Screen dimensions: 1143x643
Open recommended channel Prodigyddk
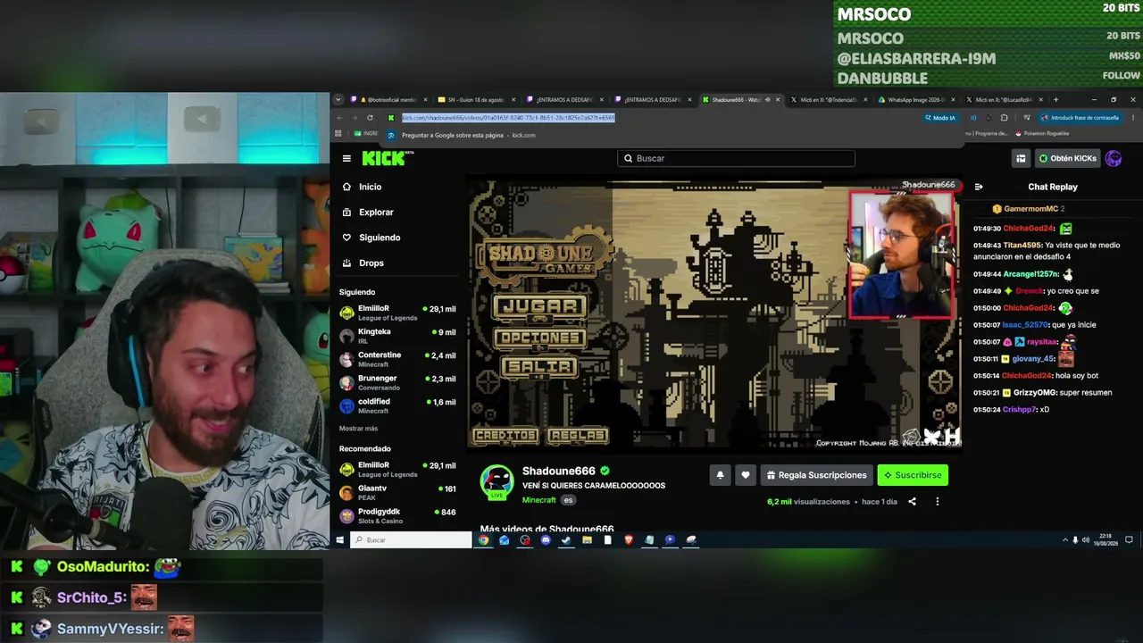tap(398, 516)
